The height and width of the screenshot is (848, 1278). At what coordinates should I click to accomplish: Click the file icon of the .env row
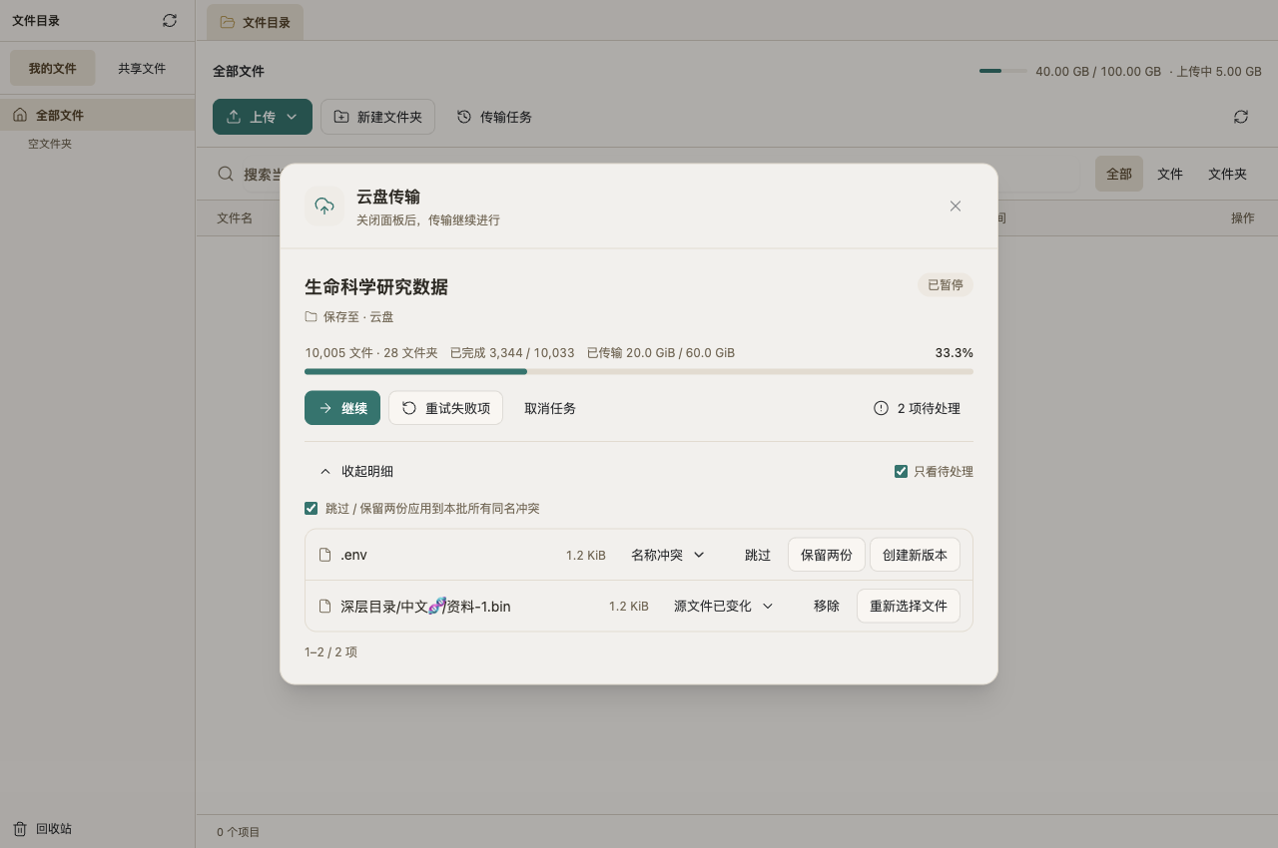click(x=324, y=555)
